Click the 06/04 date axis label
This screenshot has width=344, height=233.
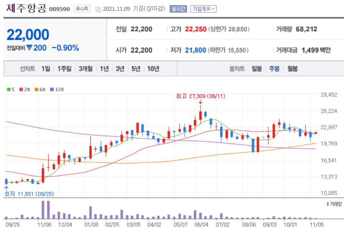point(201,224)
